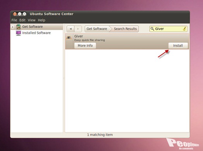Go back with the left arrow button
203x151 pixels.
71,29
